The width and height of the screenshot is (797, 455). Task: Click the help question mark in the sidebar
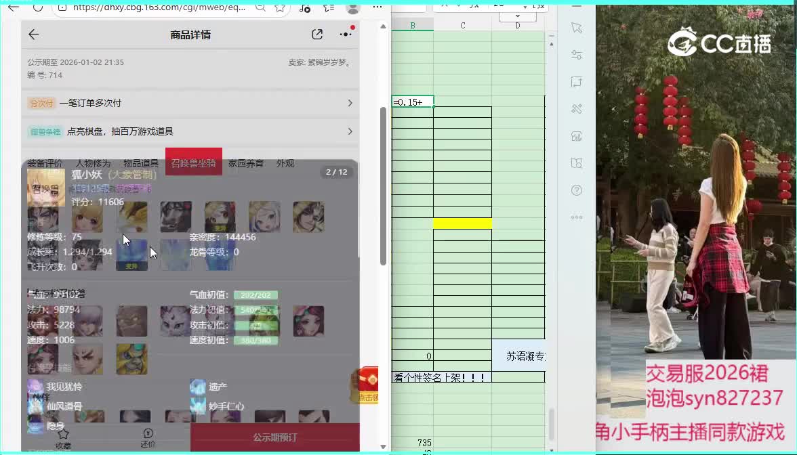tap(577, 190)
